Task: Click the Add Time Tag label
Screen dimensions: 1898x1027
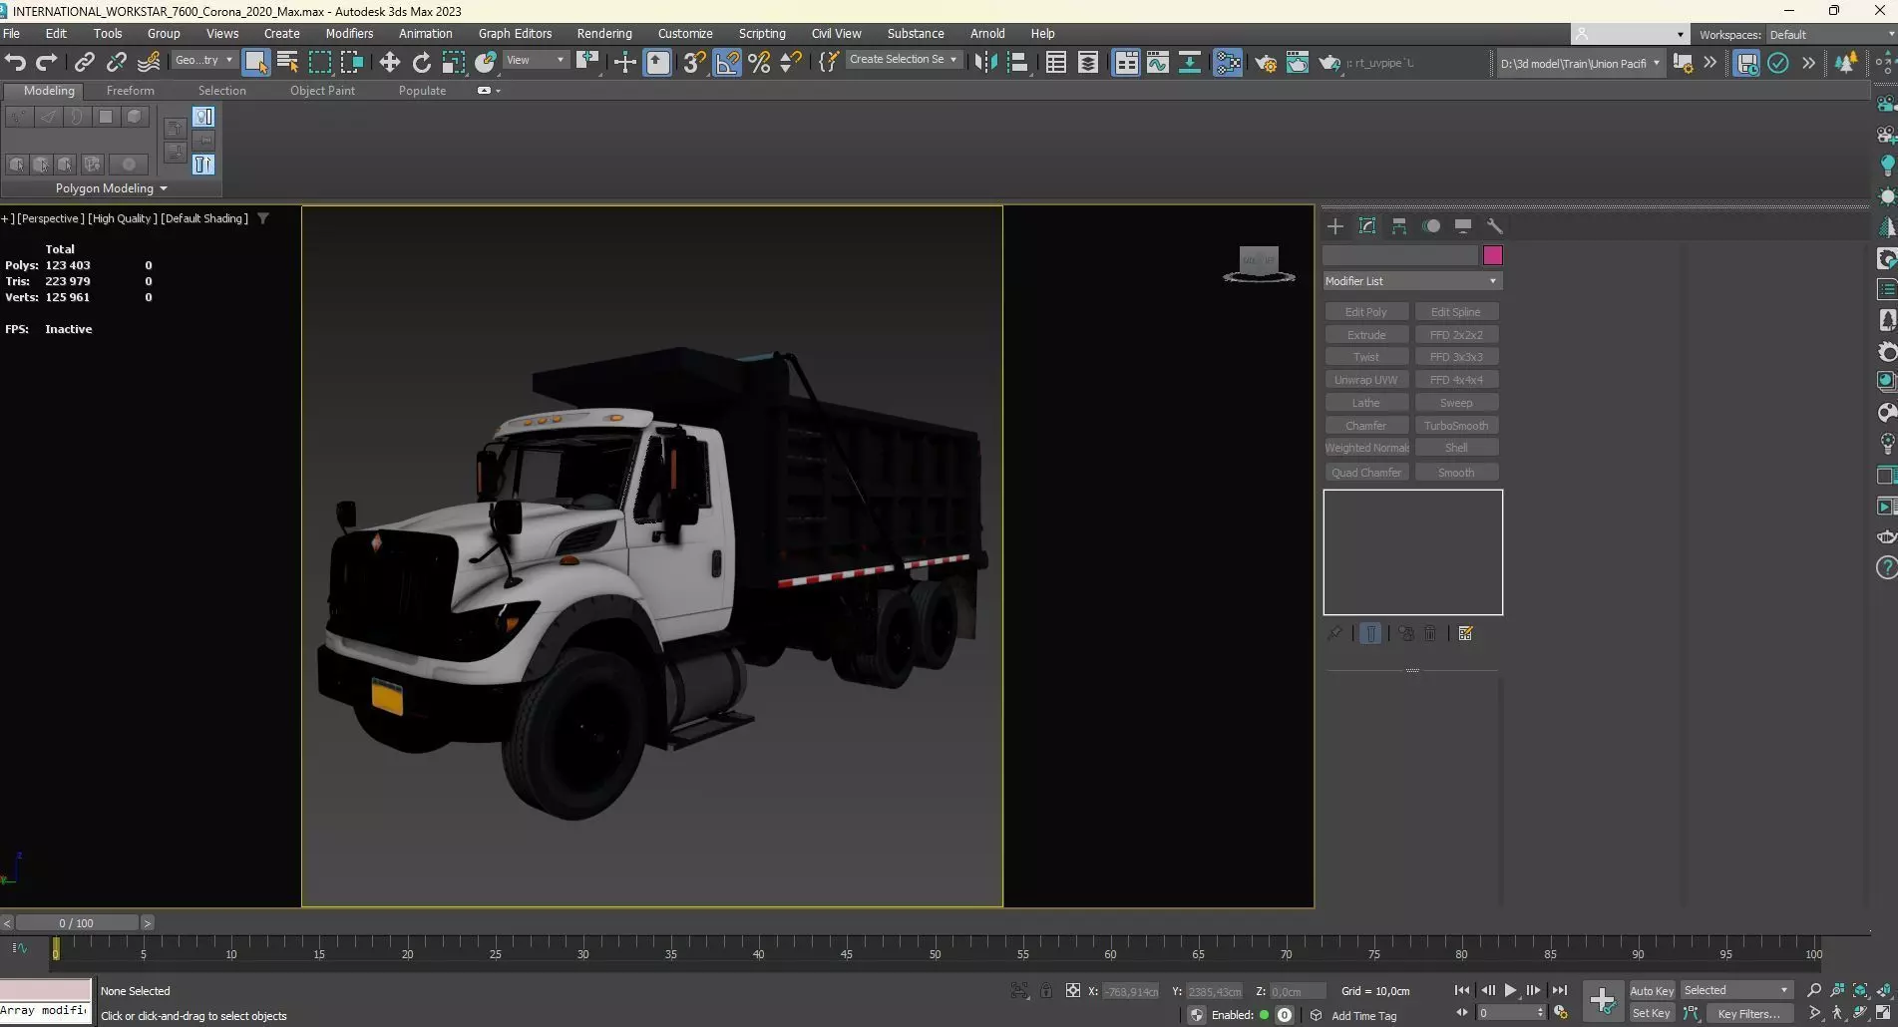Action: click(x=1364, y=1016)
